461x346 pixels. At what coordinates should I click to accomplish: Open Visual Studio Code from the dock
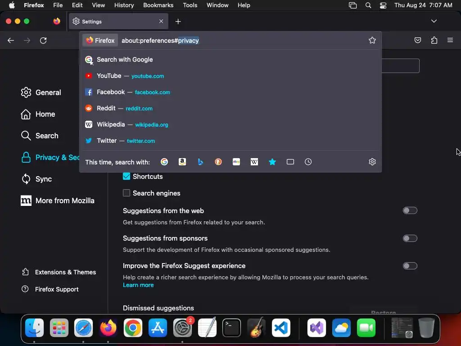coord(281,328)
